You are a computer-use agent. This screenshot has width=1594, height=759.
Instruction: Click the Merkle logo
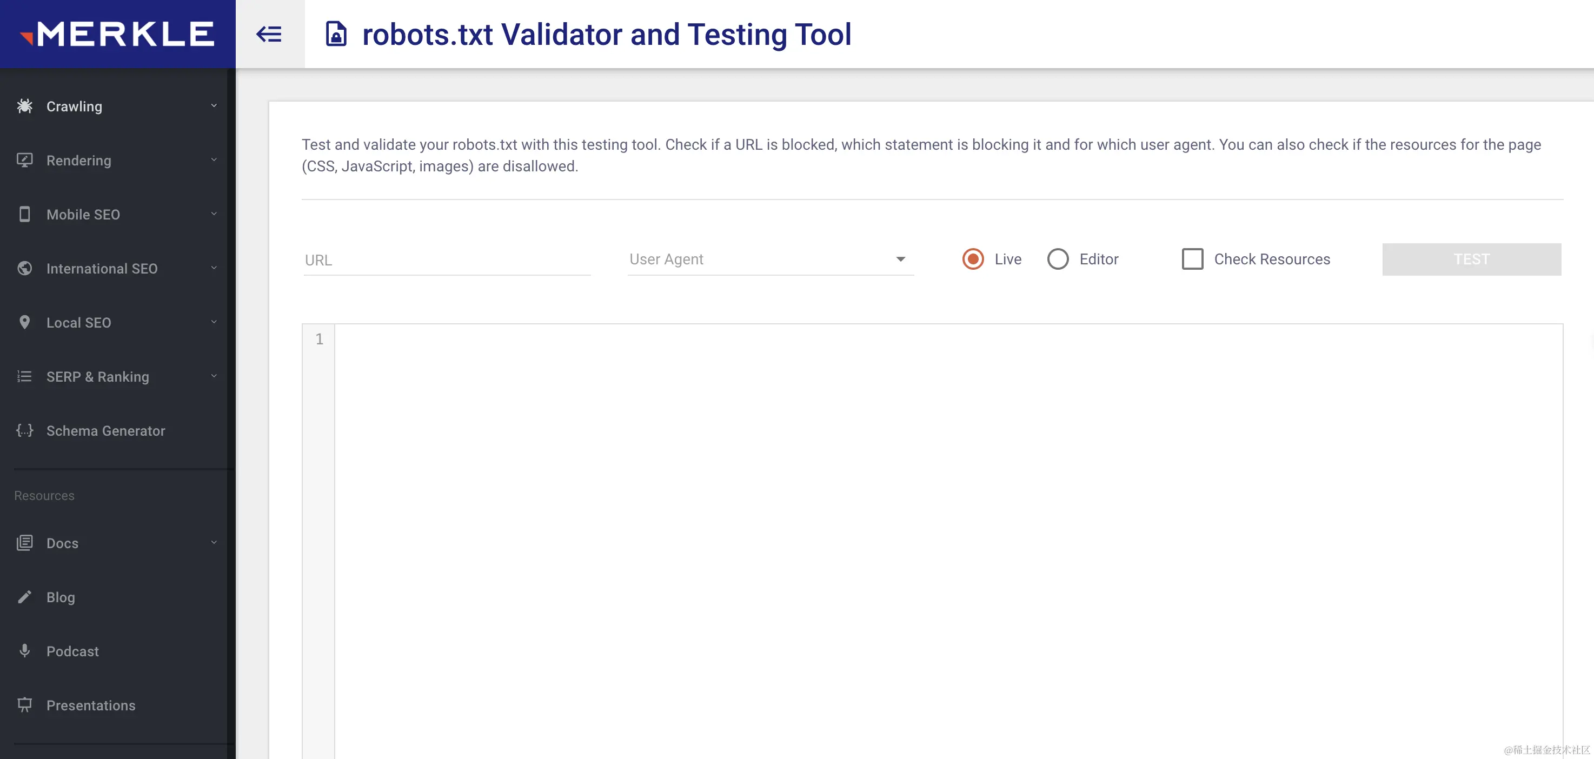(117, 34)
